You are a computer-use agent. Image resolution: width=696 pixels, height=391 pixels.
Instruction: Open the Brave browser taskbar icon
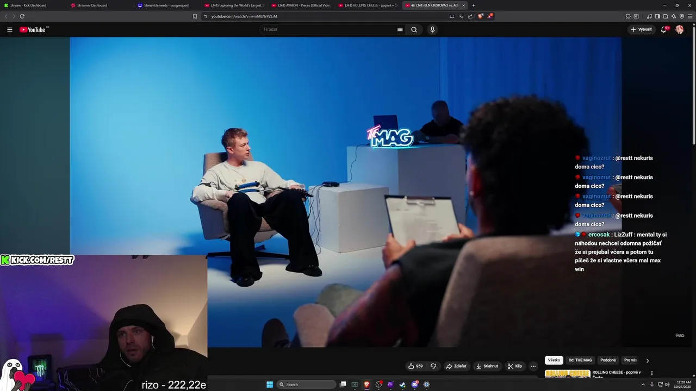(366, 384)
